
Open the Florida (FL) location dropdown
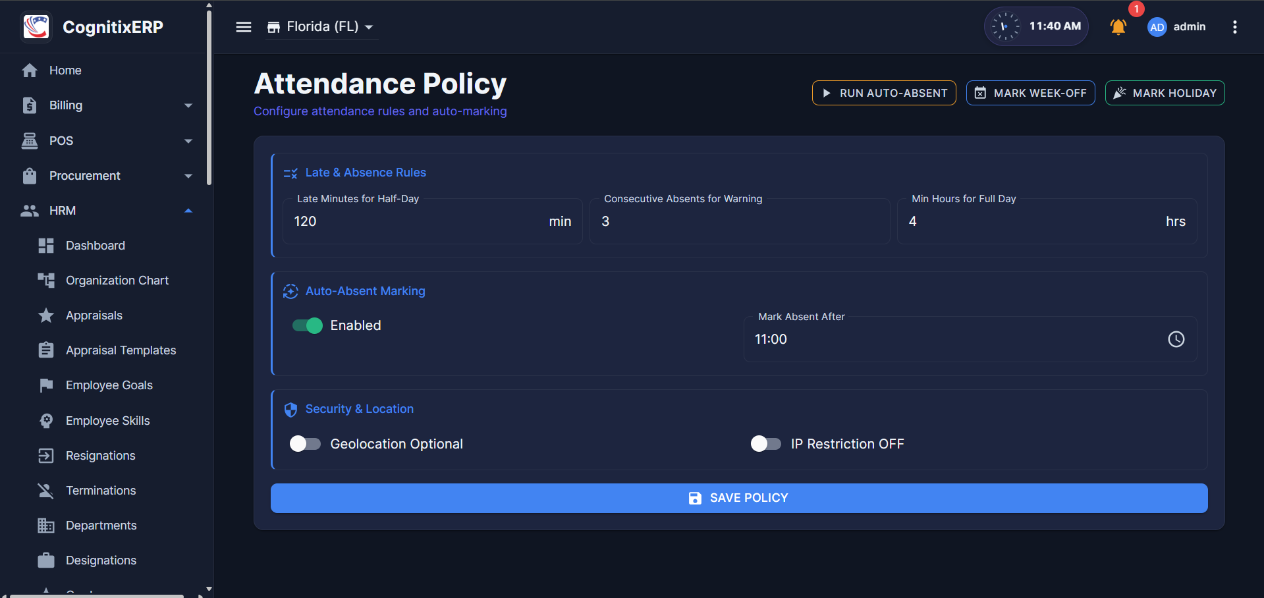click(321, 27)
